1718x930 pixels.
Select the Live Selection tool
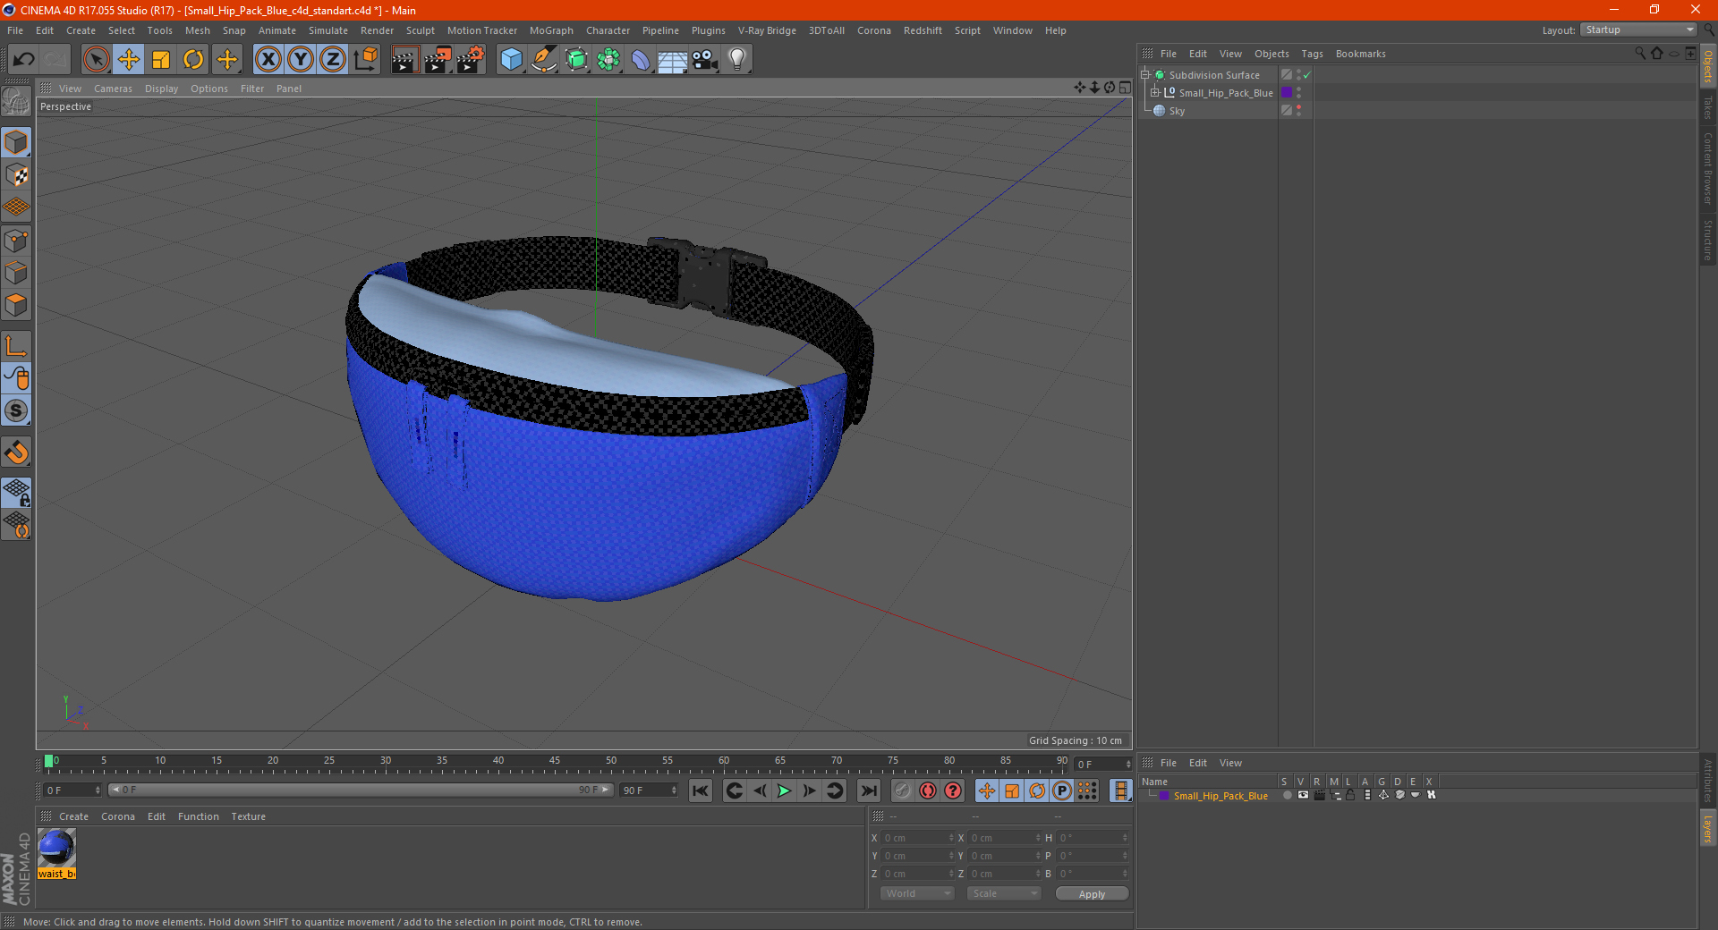point(96,60)
